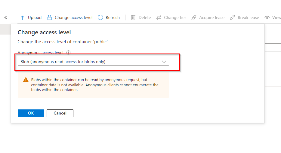
Task: Click the Upload arrow icon
Action: [23, 17]
